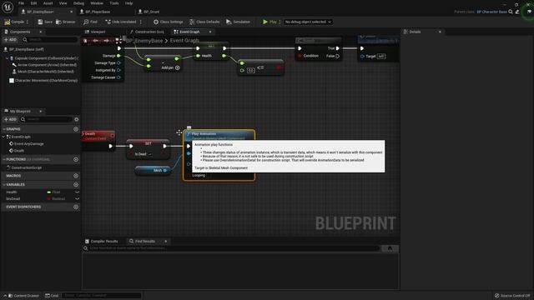The width and height of the screenshot is (534, 300).
Task: Collapse the Variables section
Action: [x=3, y=185]
